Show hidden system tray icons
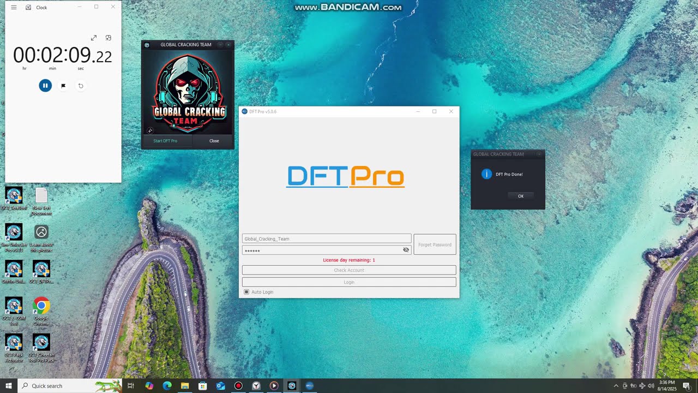The height and width of the screenshot is (393, 698). tap(616, 386)
